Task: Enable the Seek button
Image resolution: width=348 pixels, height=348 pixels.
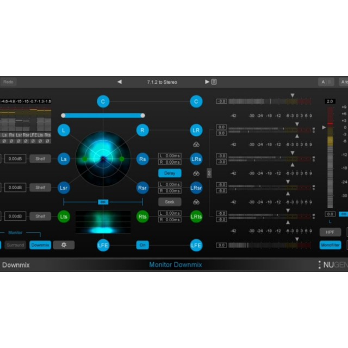Action: point(170,202)
